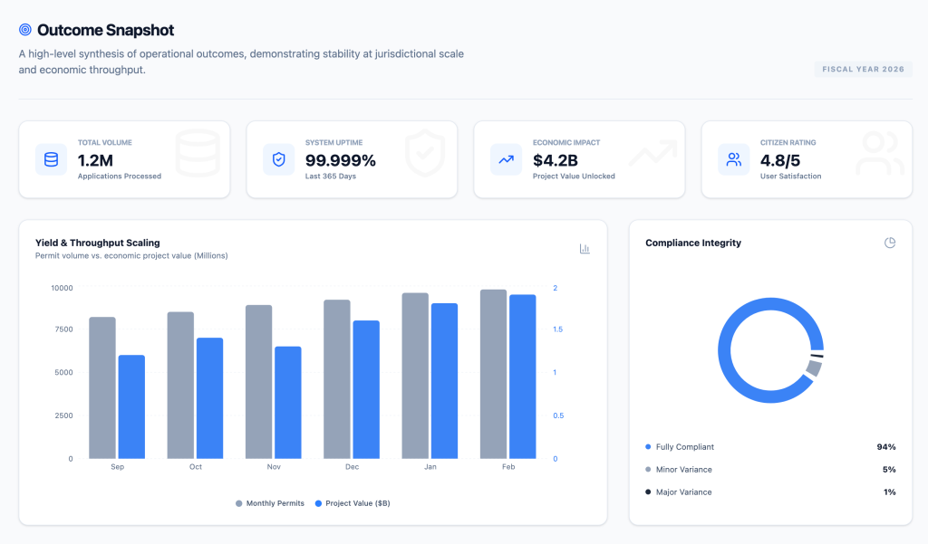Click the trending arrow icon for Economic Impact

click(x=506, y=159)
